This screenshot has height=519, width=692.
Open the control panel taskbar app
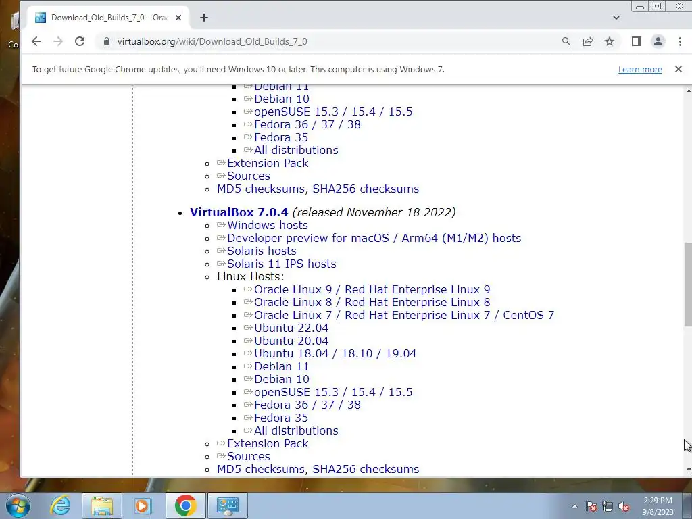coord(228,505)
